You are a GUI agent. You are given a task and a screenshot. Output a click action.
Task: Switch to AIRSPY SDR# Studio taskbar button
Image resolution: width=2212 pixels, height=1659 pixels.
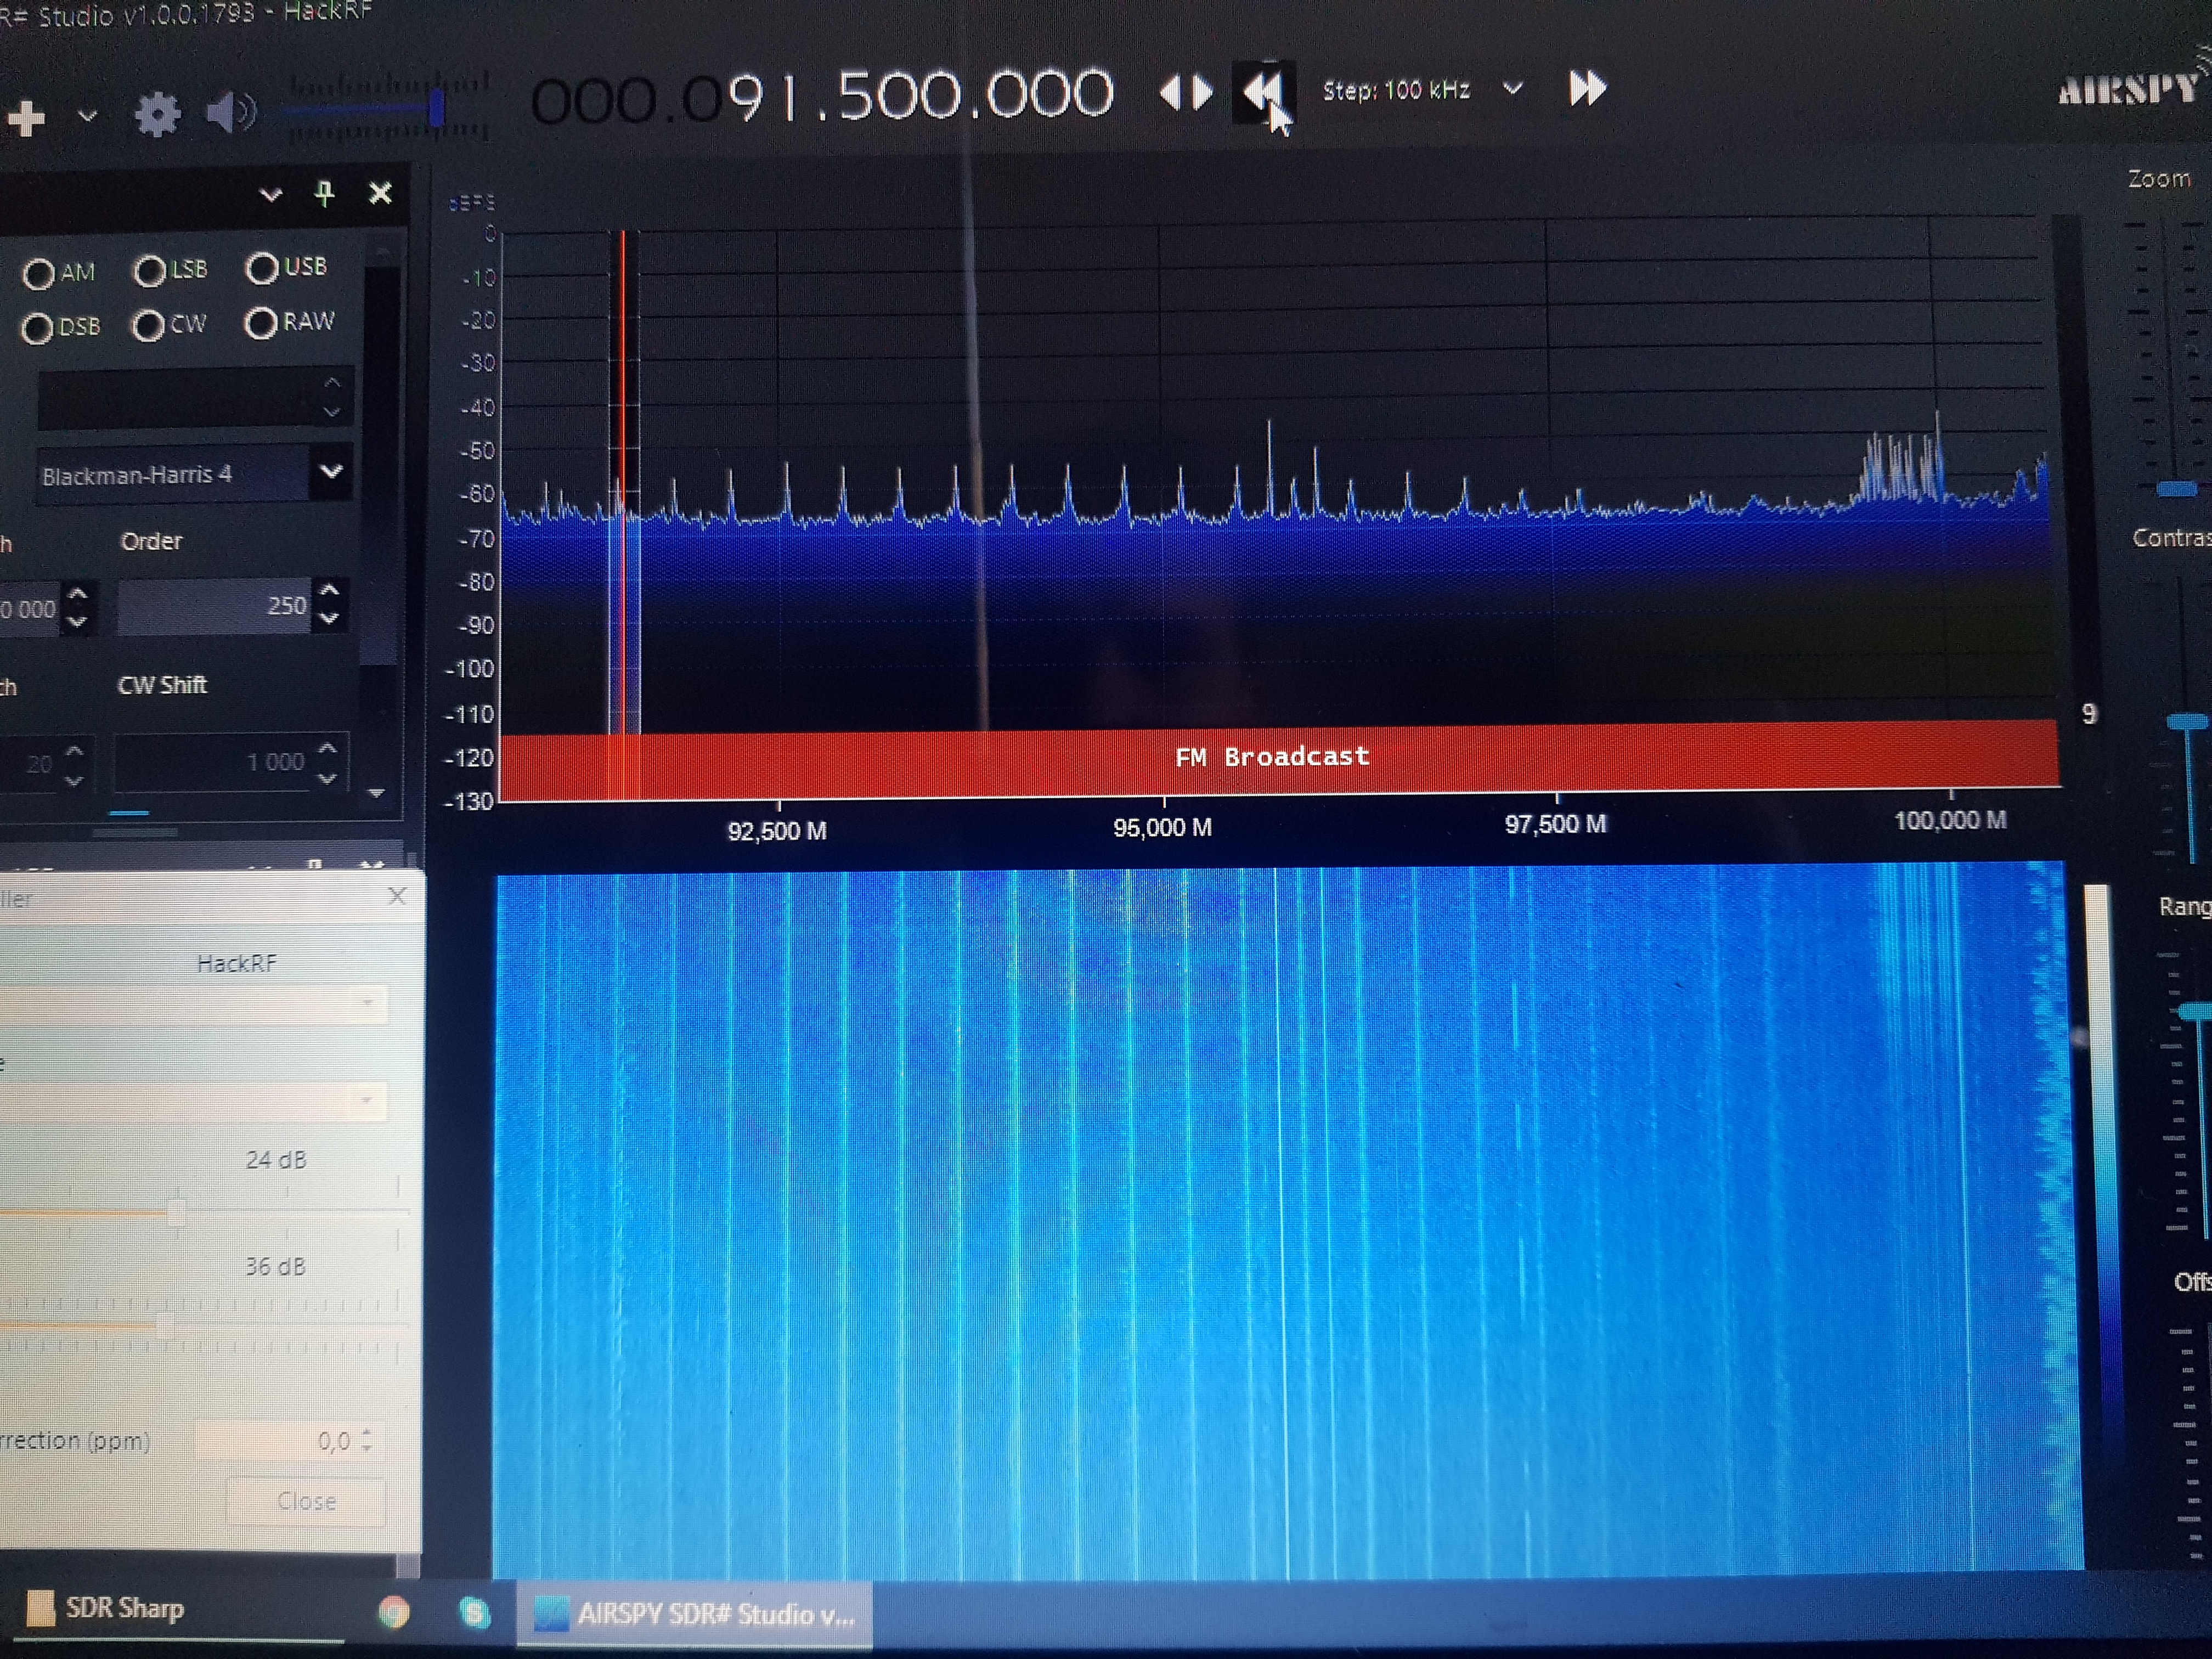tap(694, 1614)
